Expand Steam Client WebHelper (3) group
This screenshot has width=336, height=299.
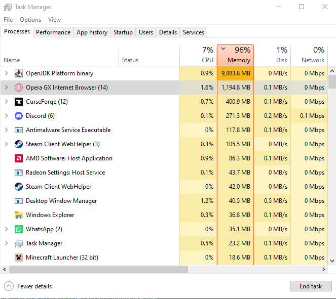[7, 144]
